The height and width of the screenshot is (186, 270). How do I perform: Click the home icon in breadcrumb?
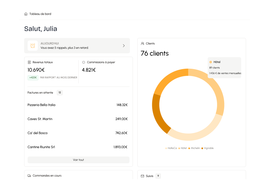pos(26,14)
